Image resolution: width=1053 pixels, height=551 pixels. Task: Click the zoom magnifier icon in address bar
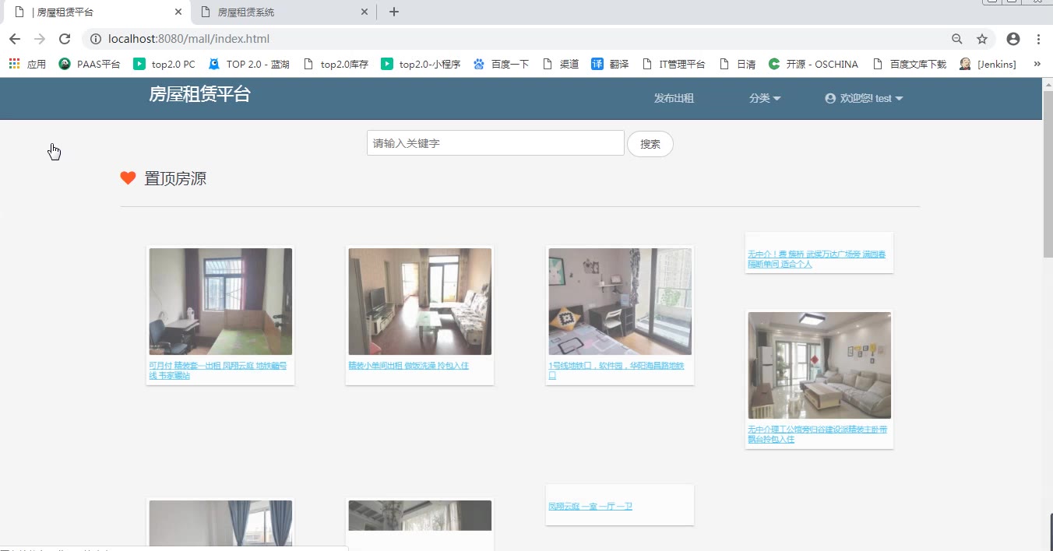(x=957, y=39)
